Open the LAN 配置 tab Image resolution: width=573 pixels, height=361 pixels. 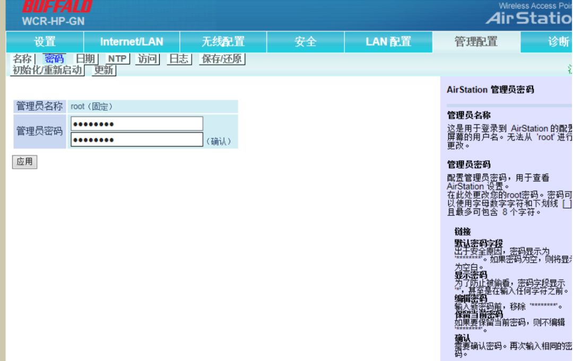click(x=387, y=41)
